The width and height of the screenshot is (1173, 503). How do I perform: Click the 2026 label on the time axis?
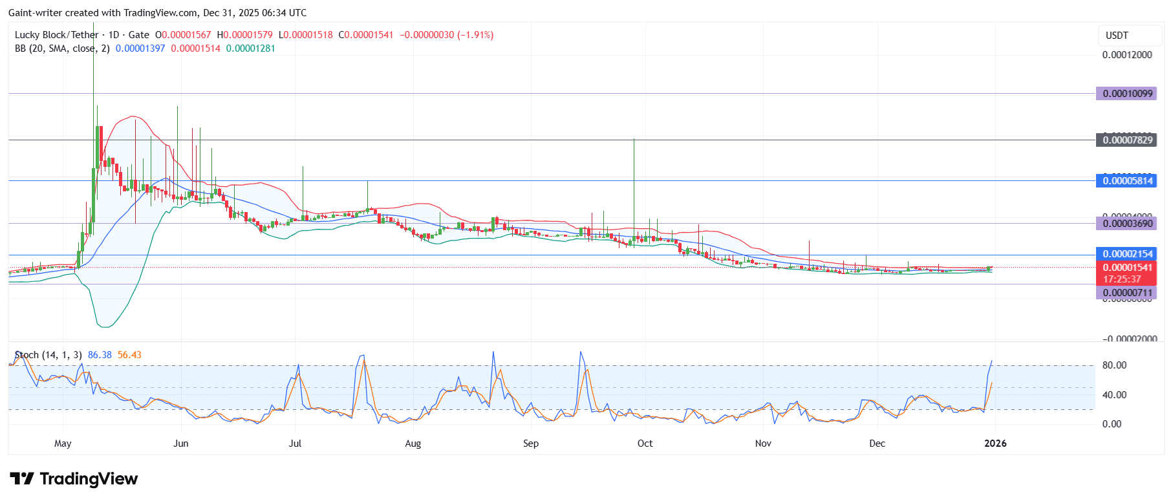(995, 444)
